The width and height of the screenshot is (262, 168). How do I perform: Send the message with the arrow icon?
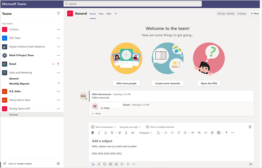pyautogui.click(x=251, y=164)
